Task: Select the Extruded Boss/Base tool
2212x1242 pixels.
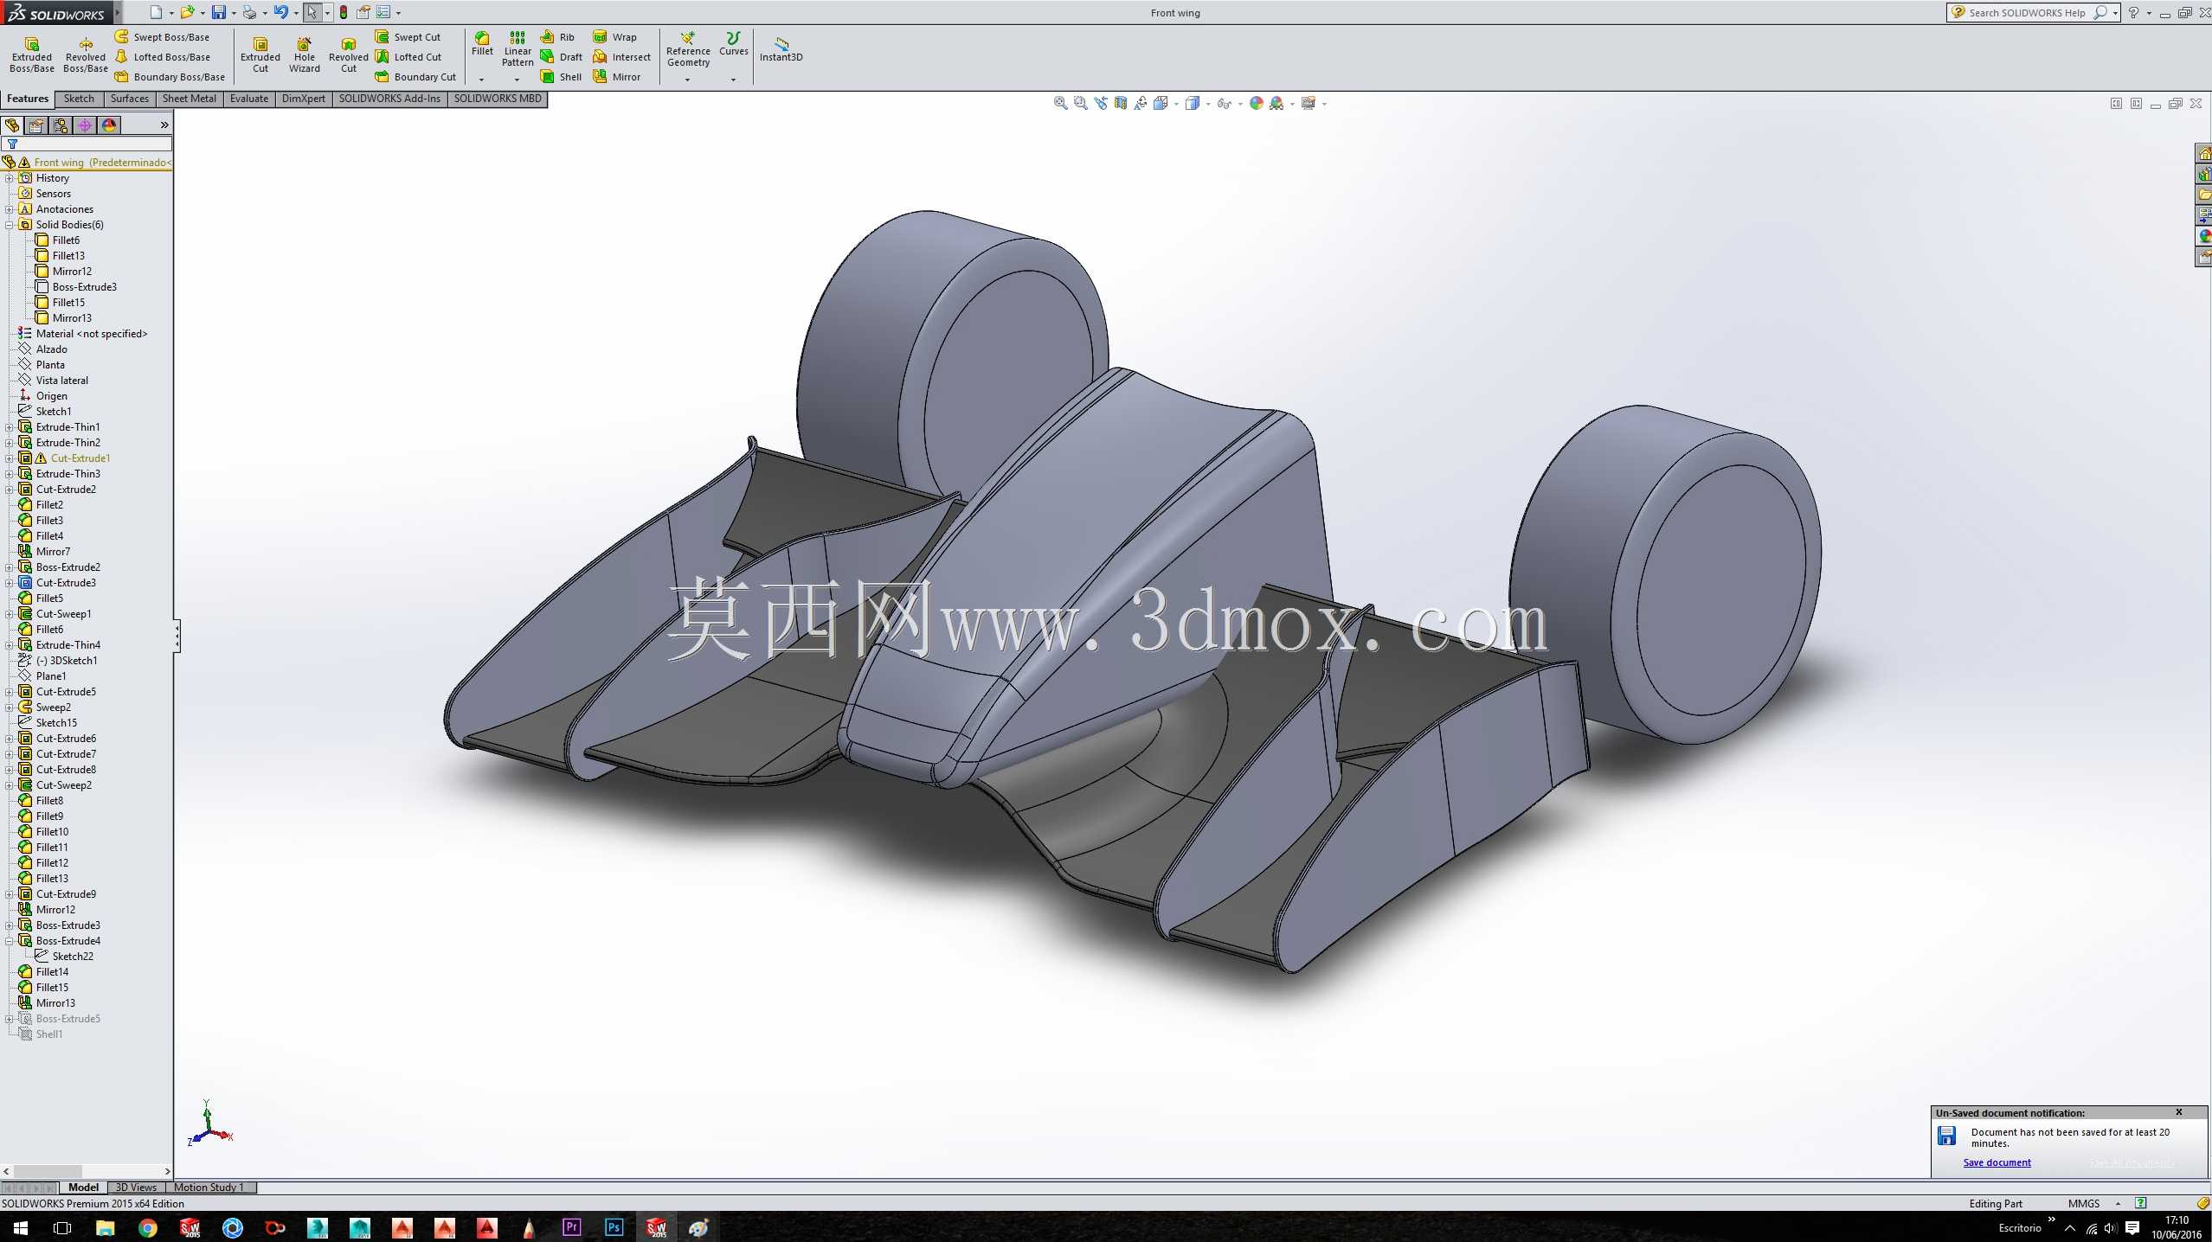Action: pos(32,54)
